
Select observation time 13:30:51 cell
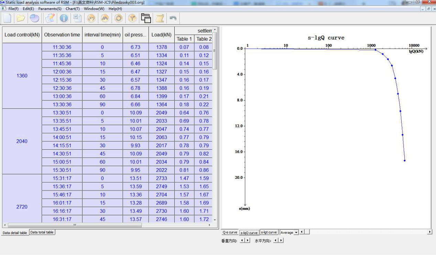62,113
